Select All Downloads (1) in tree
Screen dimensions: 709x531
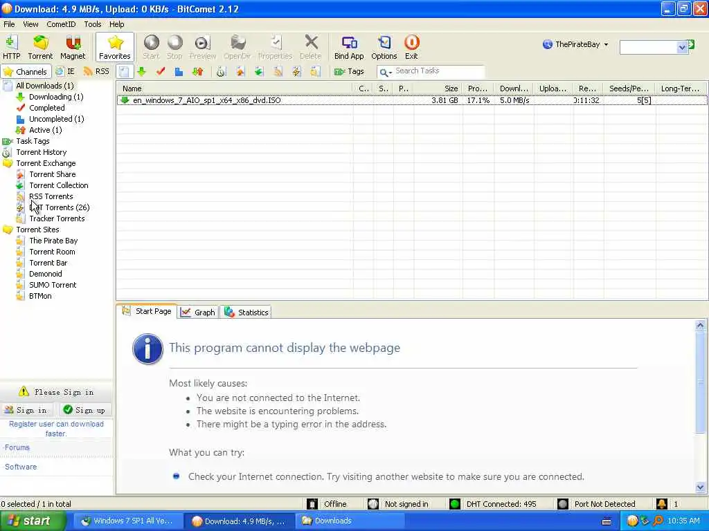tap(45, 86)
